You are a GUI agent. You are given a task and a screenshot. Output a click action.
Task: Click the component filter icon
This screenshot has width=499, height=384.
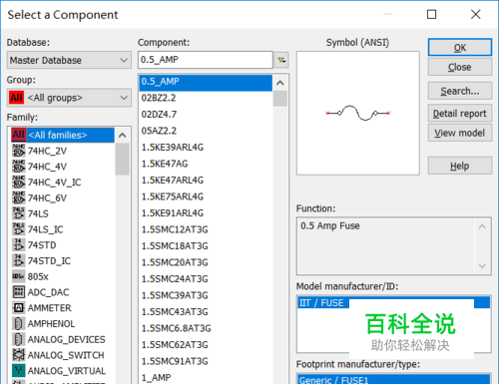tap(281, 60)
